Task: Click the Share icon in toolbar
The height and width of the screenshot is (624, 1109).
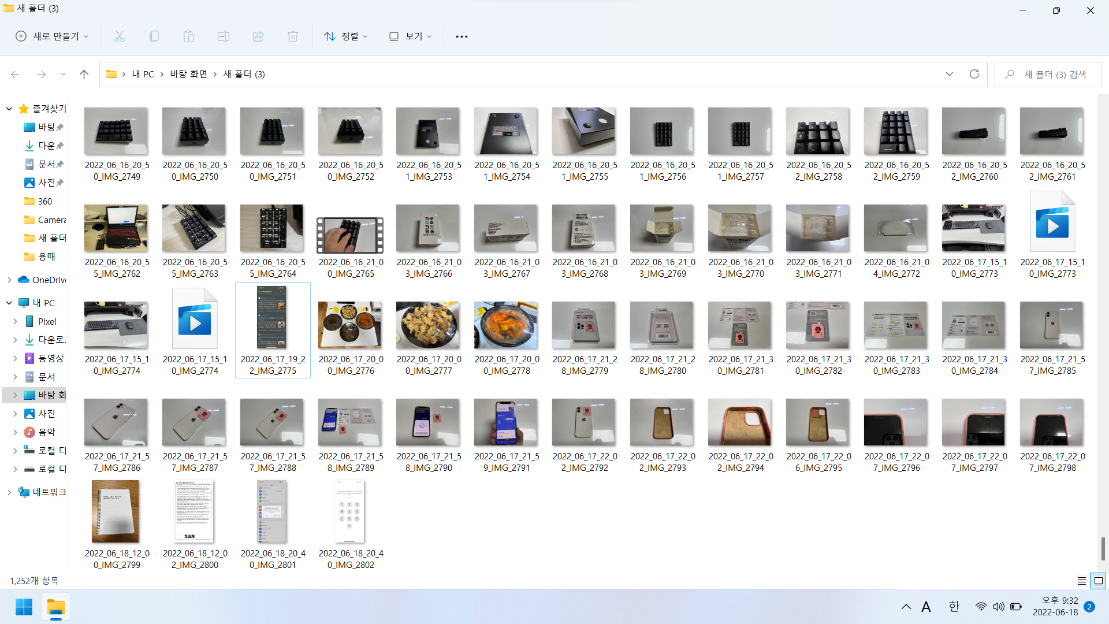Action: (x=258, y=36)
